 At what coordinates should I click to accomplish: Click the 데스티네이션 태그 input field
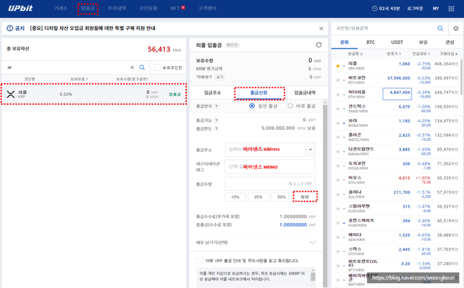(270, 167)
